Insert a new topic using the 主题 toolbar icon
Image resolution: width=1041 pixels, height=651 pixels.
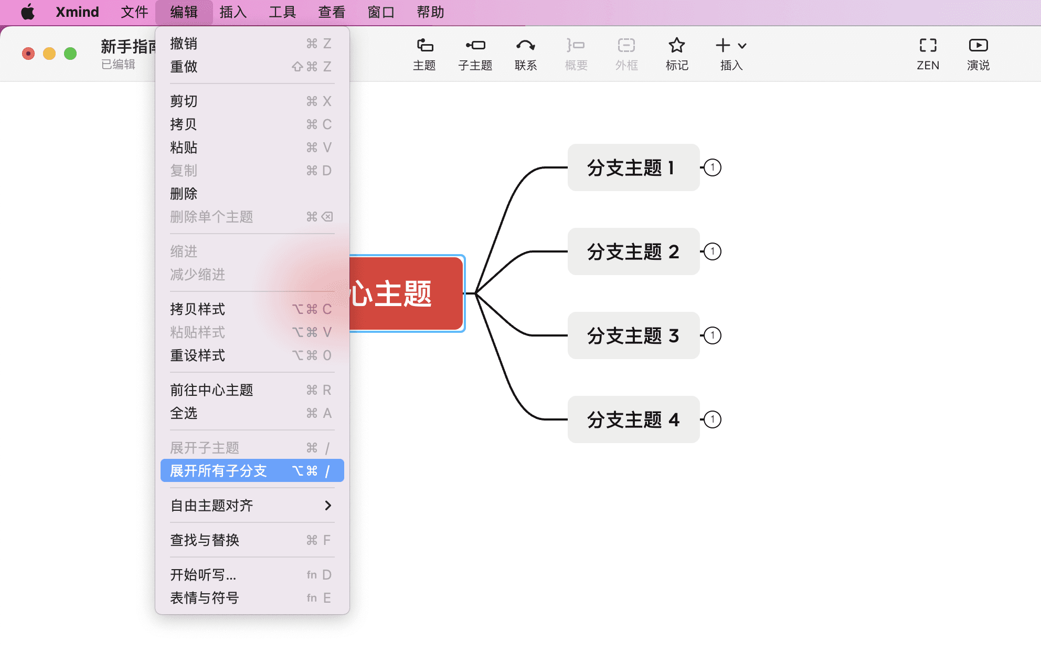(x=424, y=53)
